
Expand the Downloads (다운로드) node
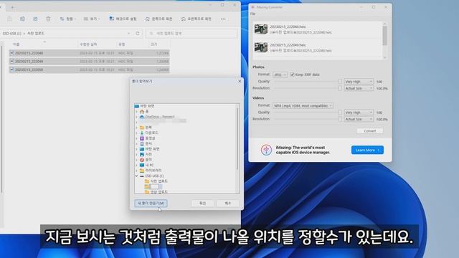point(136,133)
